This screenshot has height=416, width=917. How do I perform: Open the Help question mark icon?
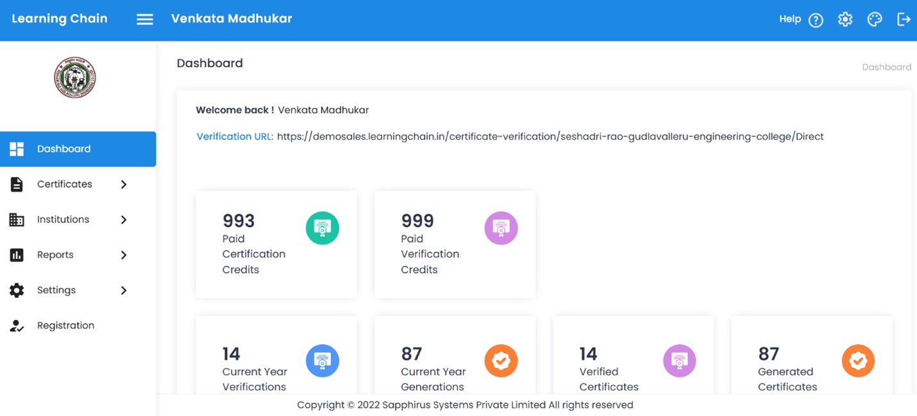[x=816, y=20]
